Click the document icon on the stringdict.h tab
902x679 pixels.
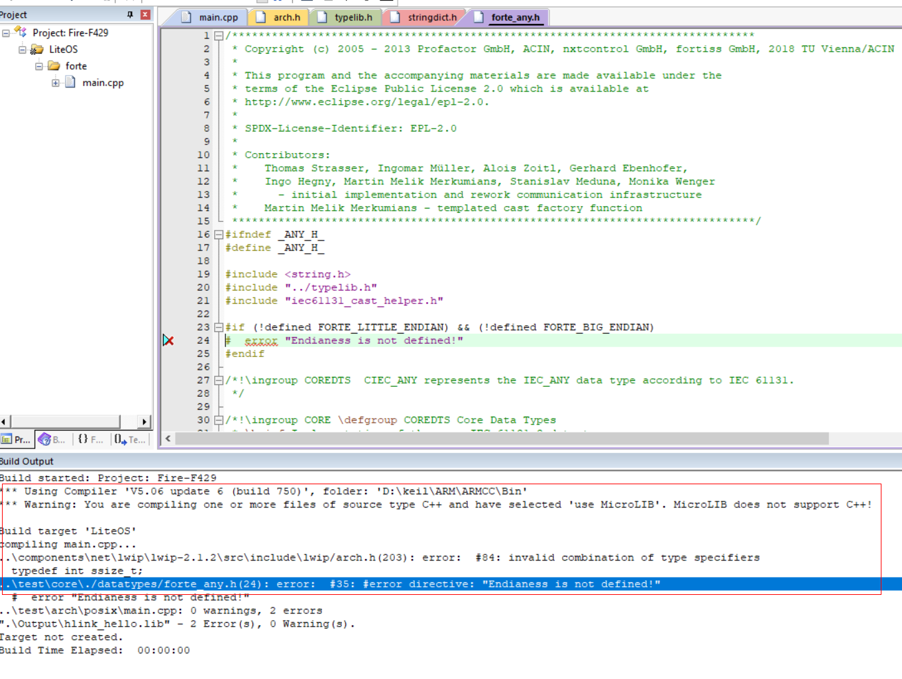coord(395,17)
